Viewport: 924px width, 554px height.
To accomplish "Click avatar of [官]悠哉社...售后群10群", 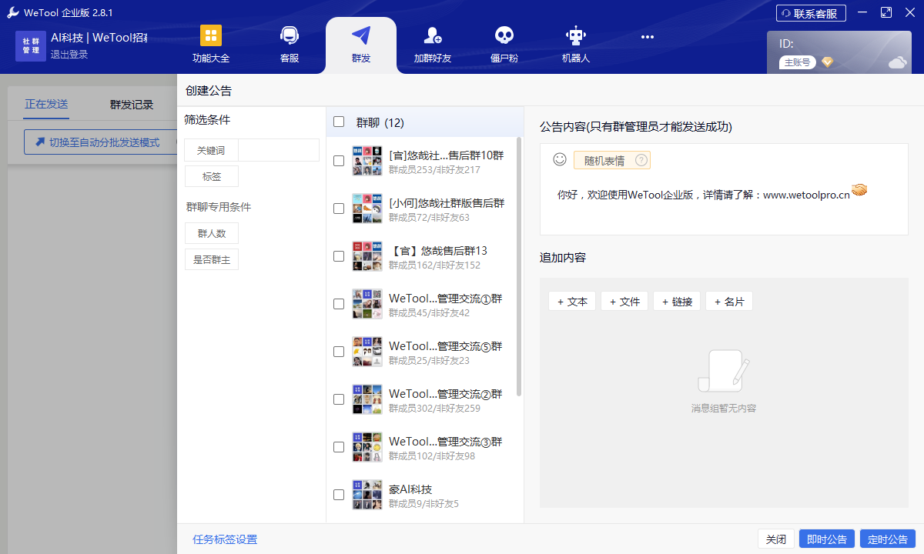I will pos(367,161).
